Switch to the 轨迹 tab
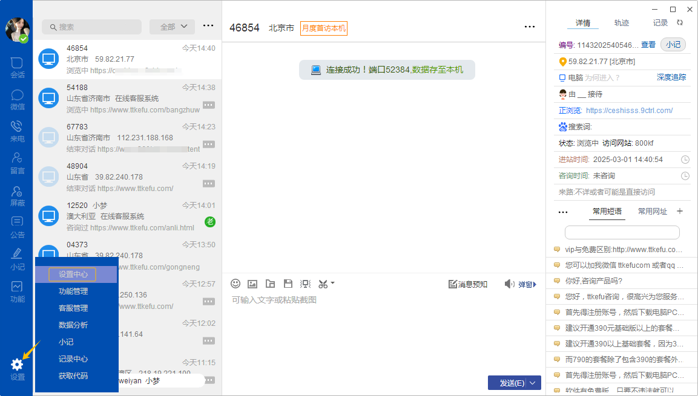The image size is (698, 396). (x=622, y=23)
